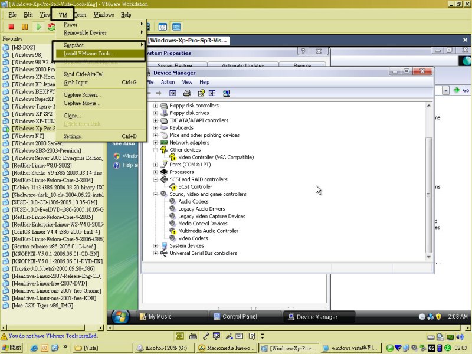Expand Universal Serial Bus controllers node

point(155,253)
